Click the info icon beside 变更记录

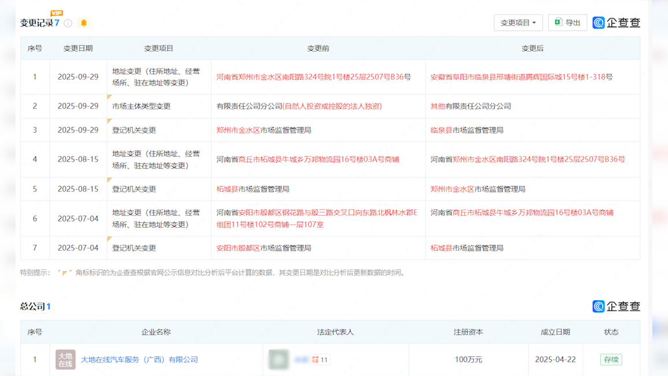[68, 23]
